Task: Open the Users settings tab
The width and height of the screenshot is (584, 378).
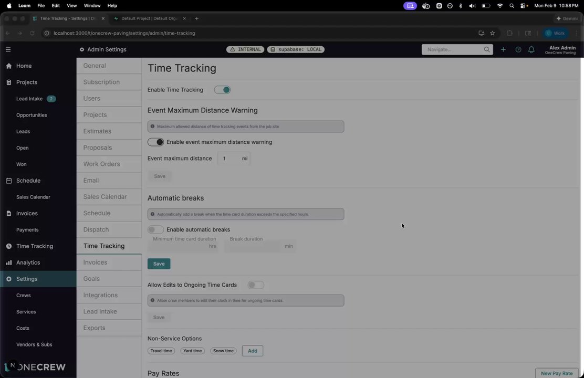Action: point(109,98)
